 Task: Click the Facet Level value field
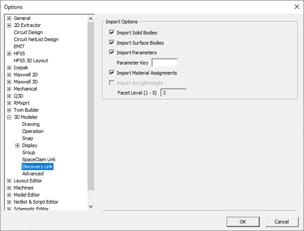point(173,93)
